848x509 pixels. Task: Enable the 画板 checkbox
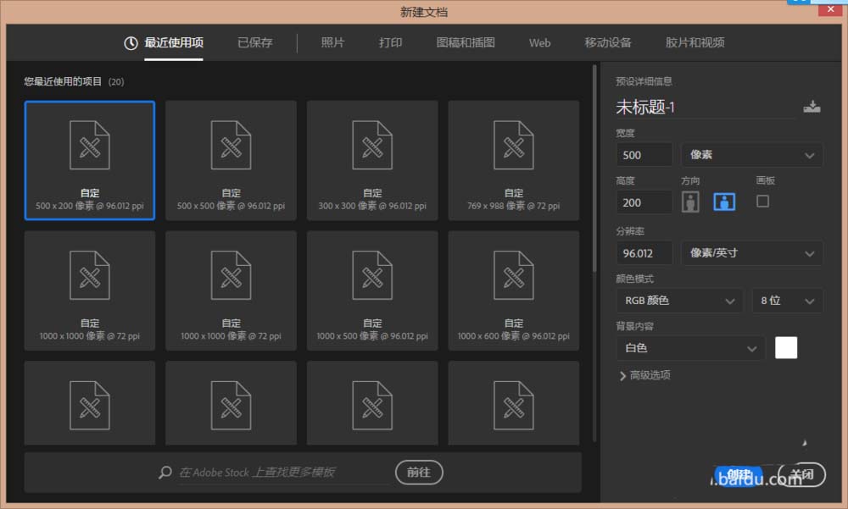pos(762,201)
